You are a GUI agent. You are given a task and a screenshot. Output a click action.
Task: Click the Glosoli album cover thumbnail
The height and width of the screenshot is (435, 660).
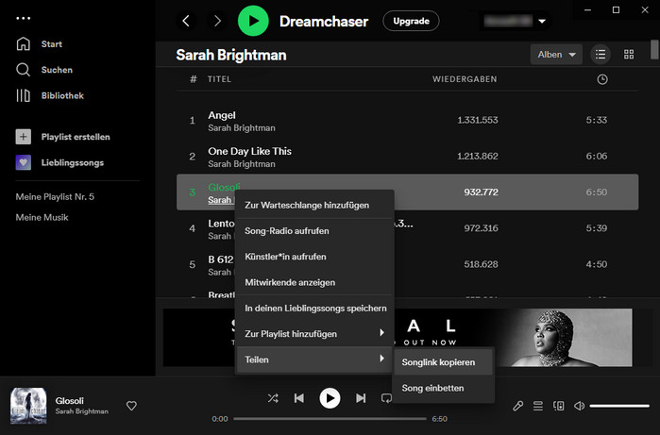tap(28, 406)
